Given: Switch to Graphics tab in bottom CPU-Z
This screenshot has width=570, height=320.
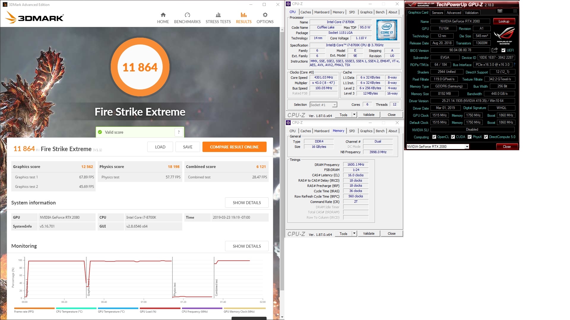Looking at the screenshot, I should (366, 131).
